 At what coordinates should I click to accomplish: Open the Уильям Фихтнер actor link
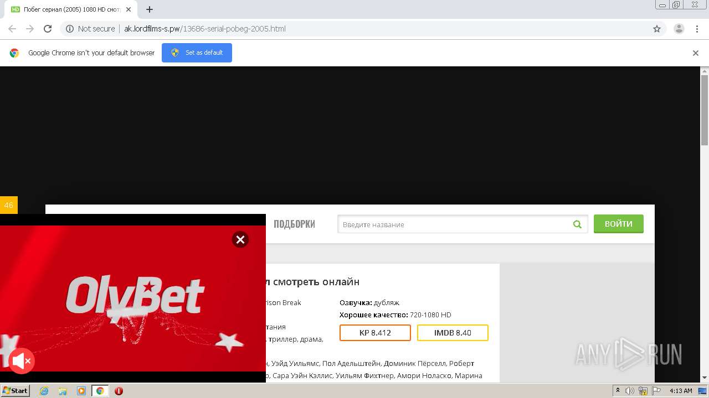coord(366,375)
